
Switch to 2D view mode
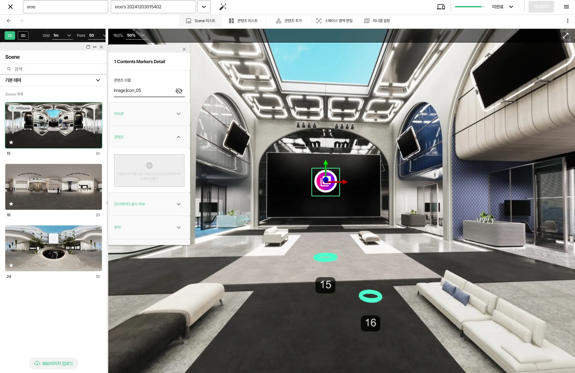tap(10, 36)
